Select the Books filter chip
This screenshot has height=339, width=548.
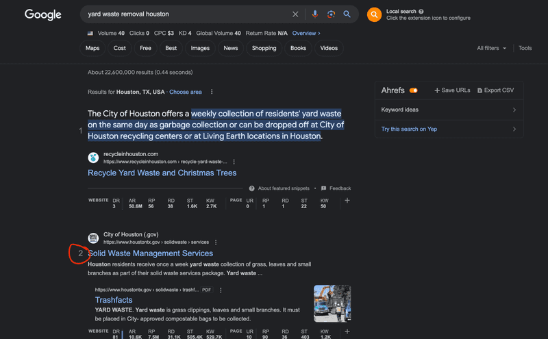pos(298,48)
